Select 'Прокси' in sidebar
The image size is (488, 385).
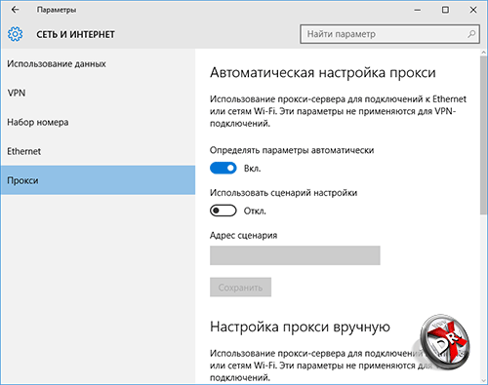[x=98, y=180]
